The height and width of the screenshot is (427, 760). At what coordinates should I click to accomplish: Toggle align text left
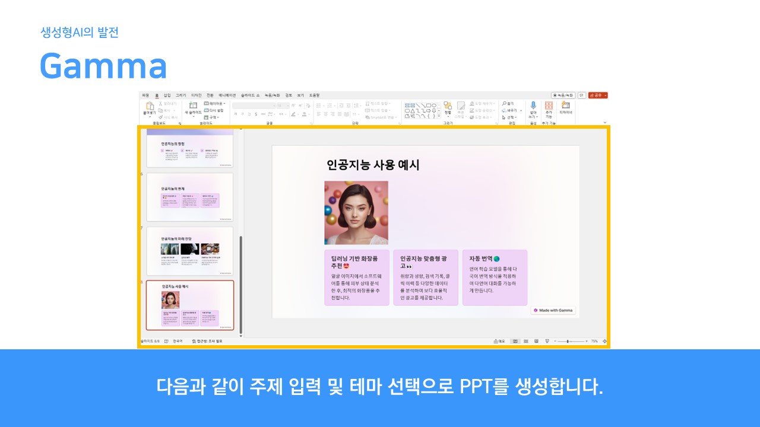(318, 114)
